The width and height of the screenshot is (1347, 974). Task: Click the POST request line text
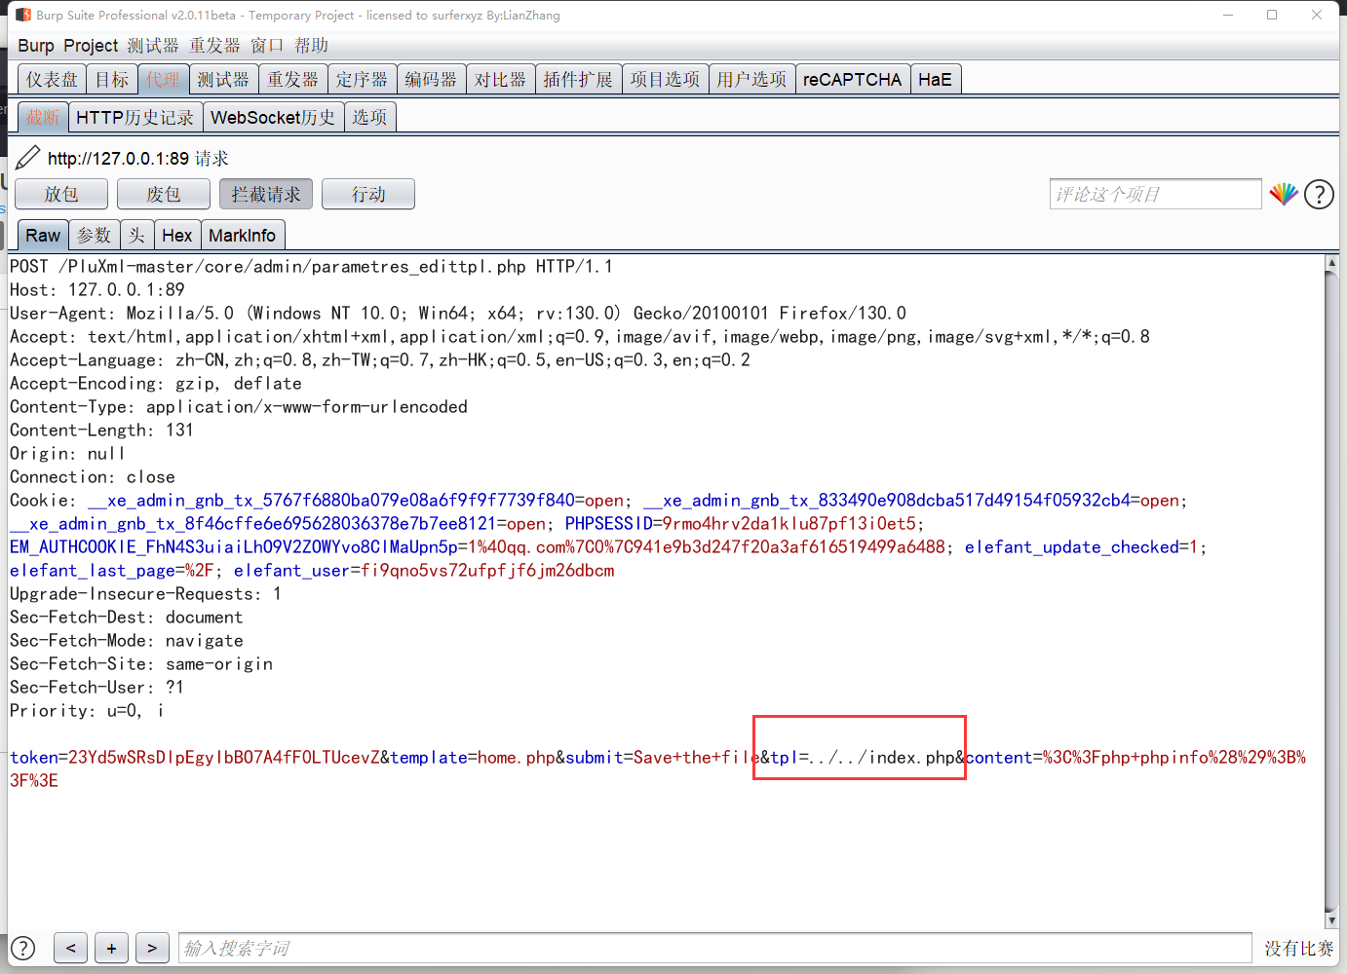click(x=311, y=266)
